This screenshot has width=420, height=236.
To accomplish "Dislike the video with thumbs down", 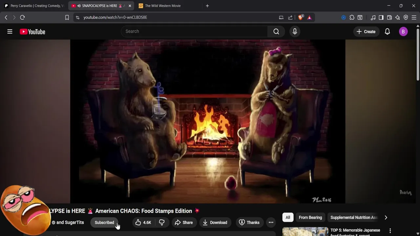I will (162, 223).
